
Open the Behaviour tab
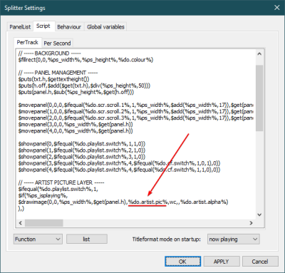point(69,27)
